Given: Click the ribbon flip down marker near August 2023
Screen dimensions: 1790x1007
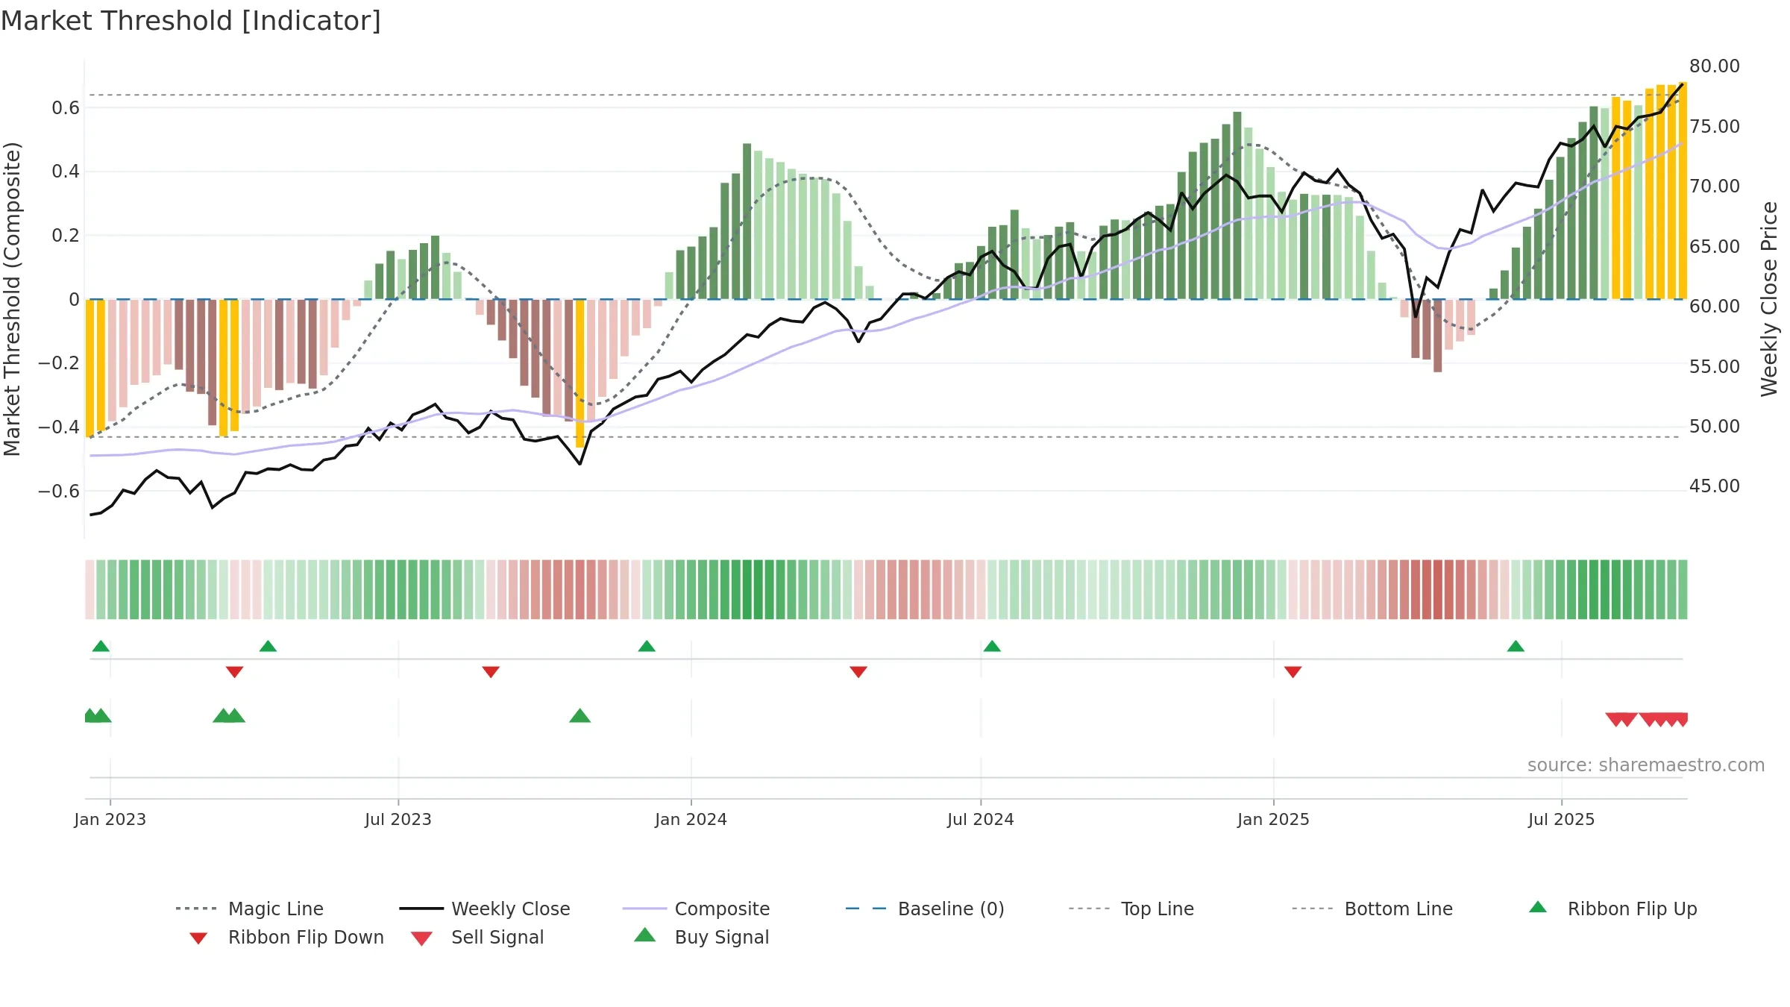Looking at the screenshot, I should point(491,672).
